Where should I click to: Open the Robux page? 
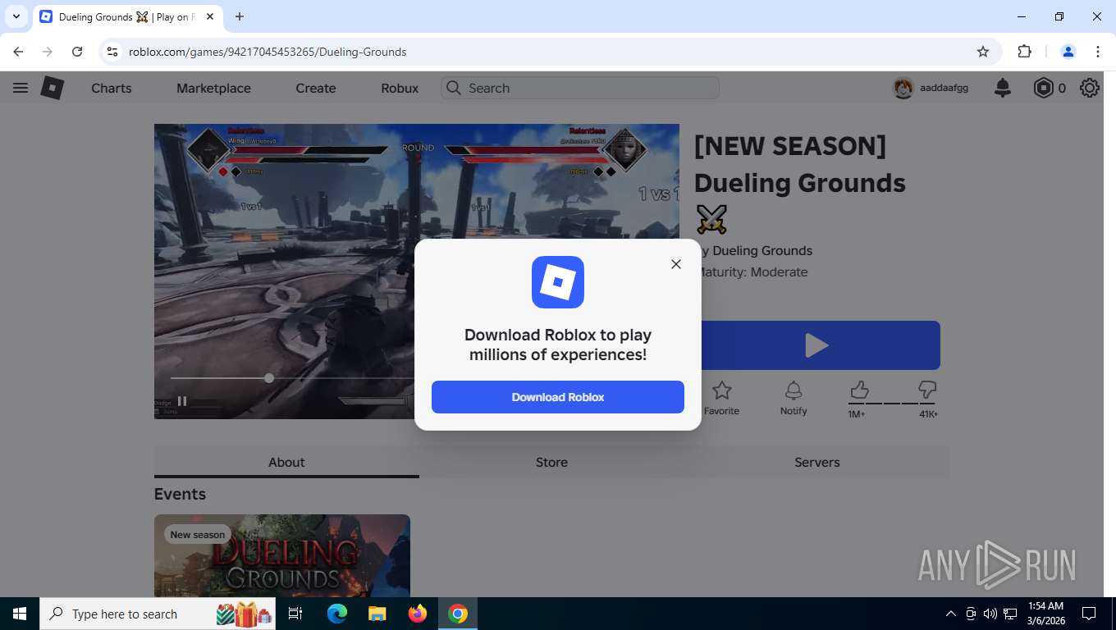point(400,88)
